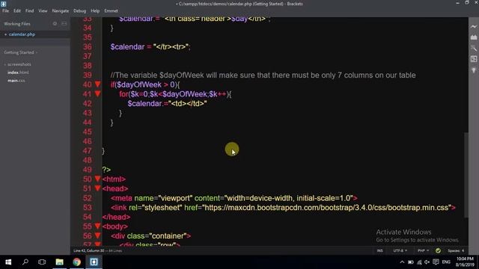Screen dimensions: 479x269
Task: Open the Debug menu
Action: tap(80, 10)
